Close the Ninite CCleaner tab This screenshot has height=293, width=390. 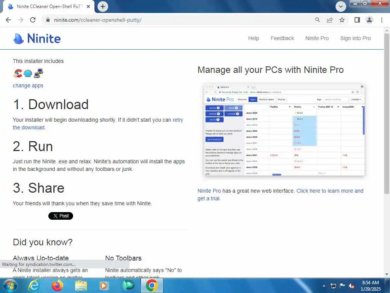coord(88,6)
